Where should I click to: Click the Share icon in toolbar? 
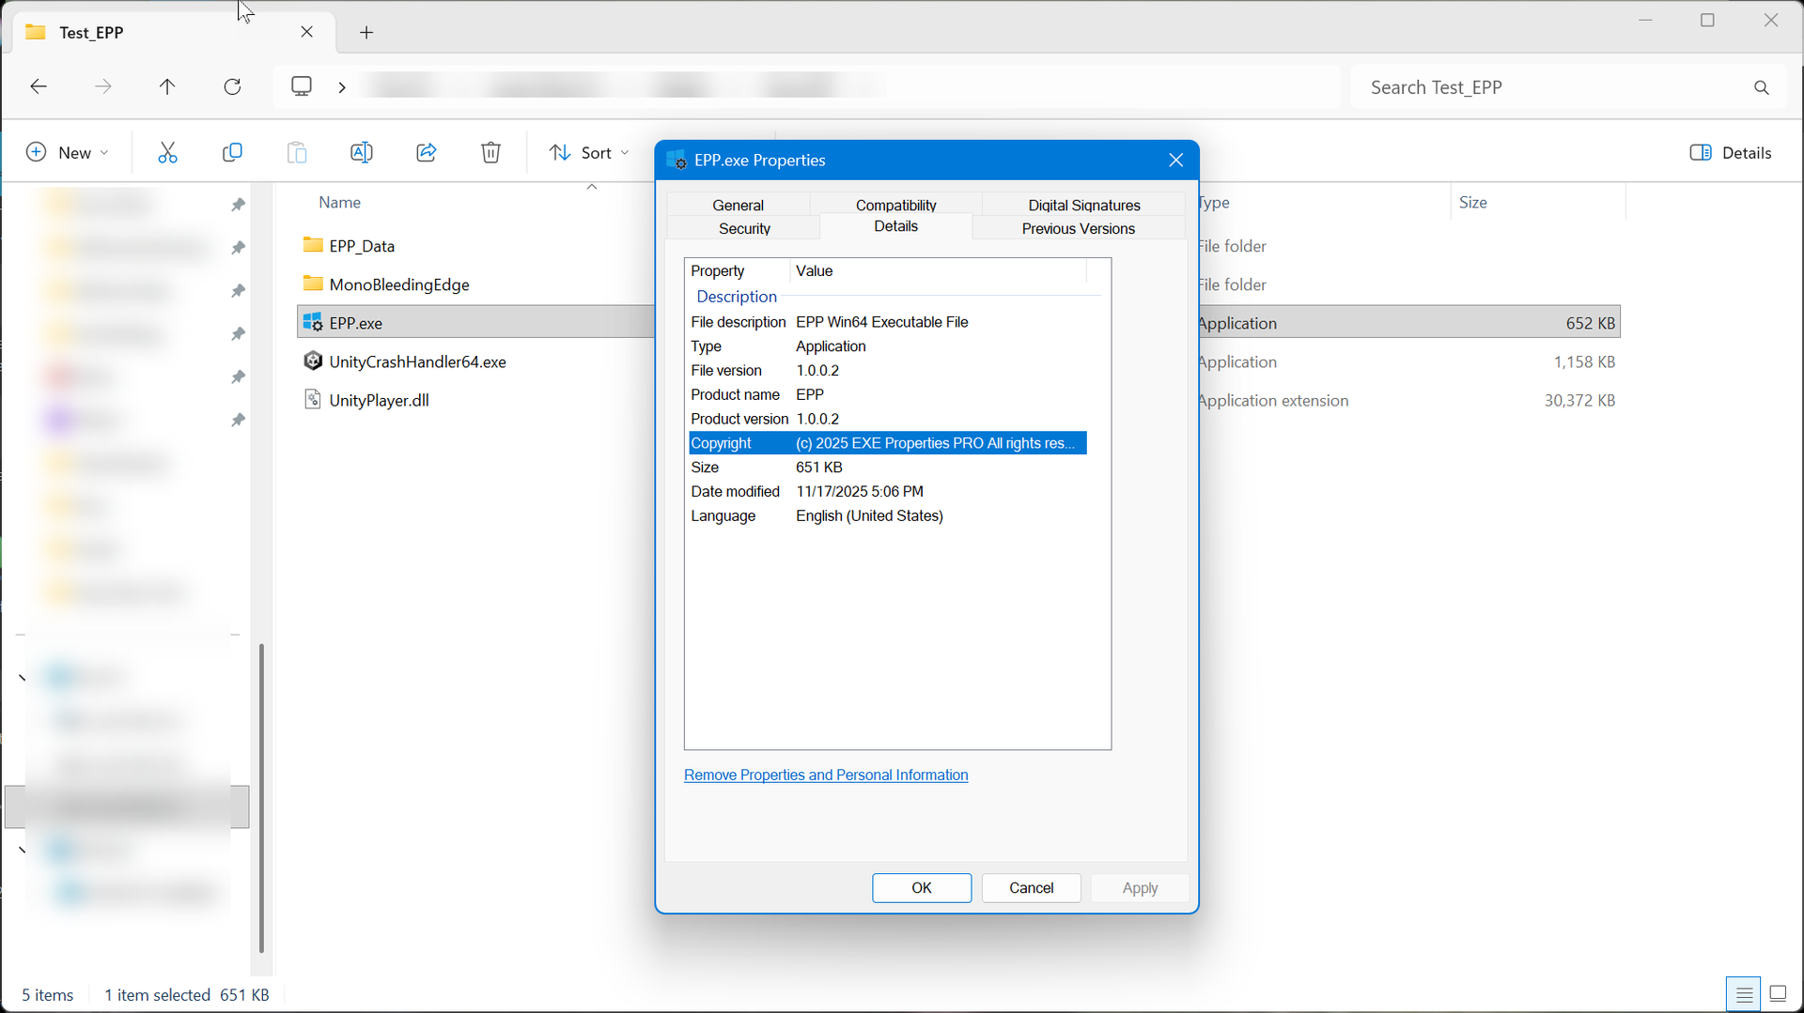click(427, 153)
